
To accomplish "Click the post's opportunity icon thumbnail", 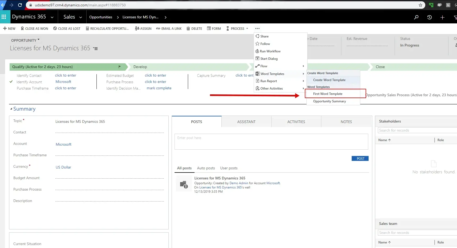I will click(184, 184).
